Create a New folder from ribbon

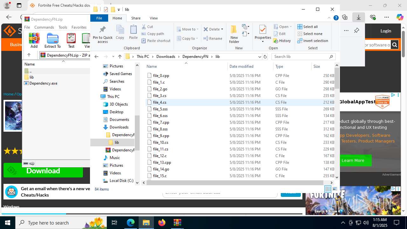pyautogui.click(x=234, y=34)
